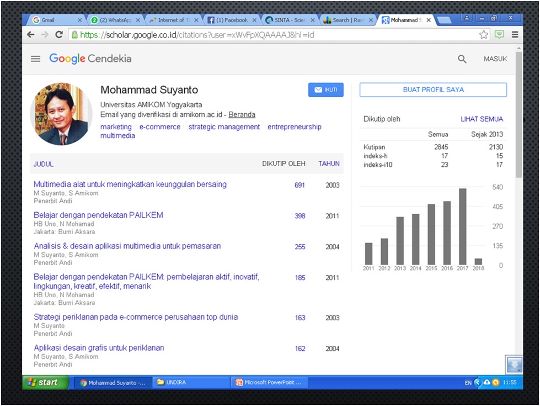
Task: Click BUAT PROFIL SAYA button
Action: click(x=433, y=89)
